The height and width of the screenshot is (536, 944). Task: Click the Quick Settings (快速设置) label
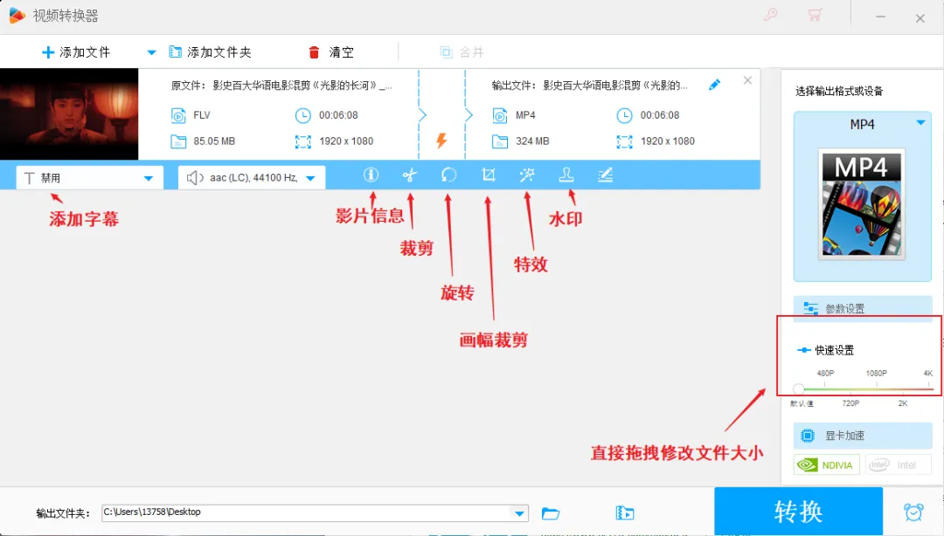(x=835, y=350)
